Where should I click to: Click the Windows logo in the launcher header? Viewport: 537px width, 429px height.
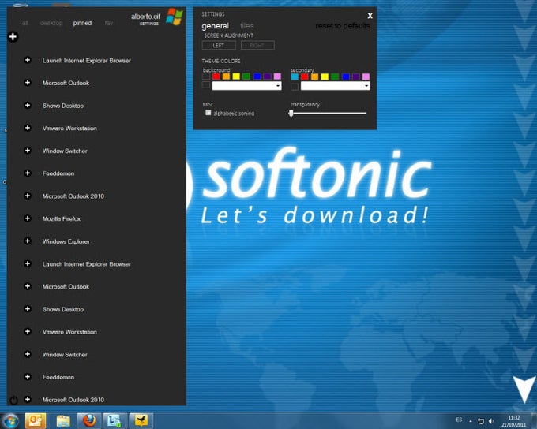point(174,17)
